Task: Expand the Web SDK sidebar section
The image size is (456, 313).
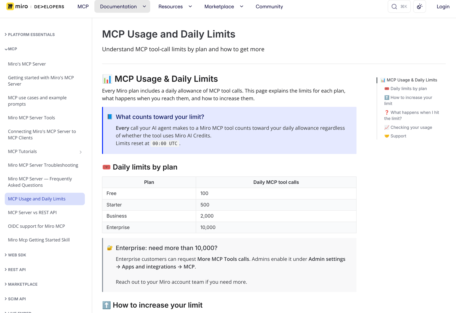Action: [15, 255]
